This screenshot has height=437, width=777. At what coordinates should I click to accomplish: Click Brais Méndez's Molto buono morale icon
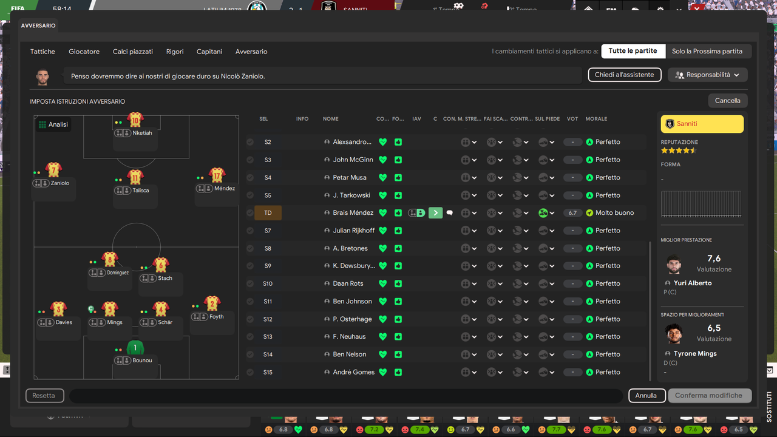[589, 213]
